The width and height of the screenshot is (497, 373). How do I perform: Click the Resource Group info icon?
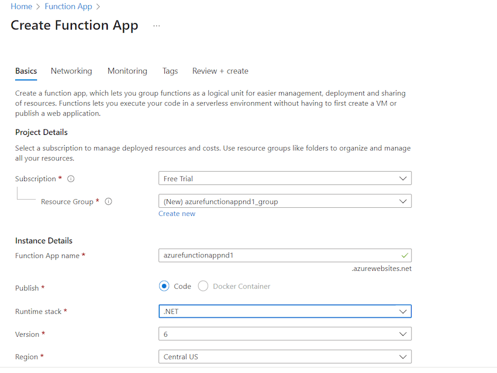108,201
